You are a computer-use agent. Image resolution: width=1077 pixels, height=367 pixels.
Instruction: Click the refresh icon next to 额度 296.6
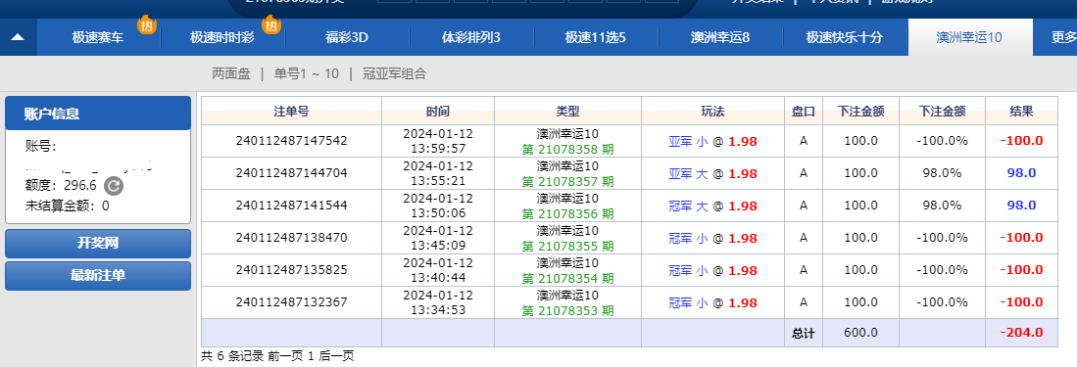pos(114,185)
